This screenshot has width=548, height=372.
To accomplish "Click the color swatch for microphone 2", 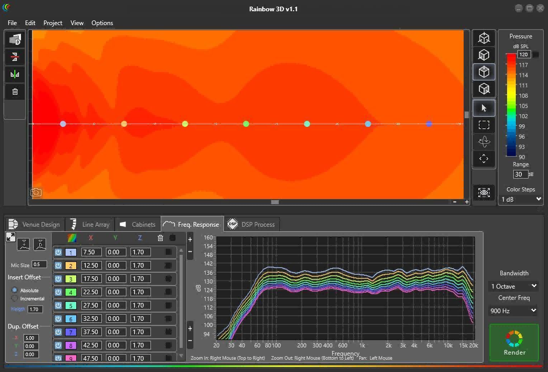I will tap(71, 266).
